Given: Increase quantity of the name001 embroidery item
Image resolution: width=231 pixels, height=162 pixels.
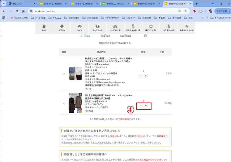Looking at the screenshot, I should (146, 76).
